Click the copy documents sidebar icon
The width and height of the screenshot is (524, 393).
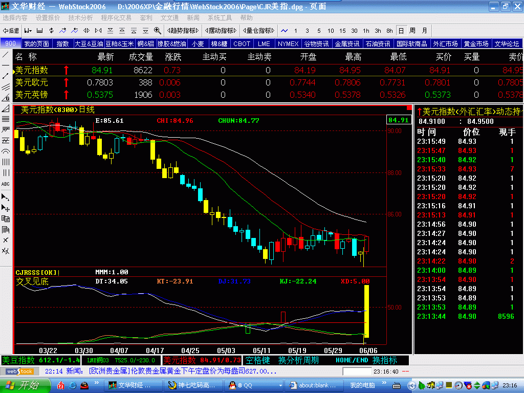[6, 219]
